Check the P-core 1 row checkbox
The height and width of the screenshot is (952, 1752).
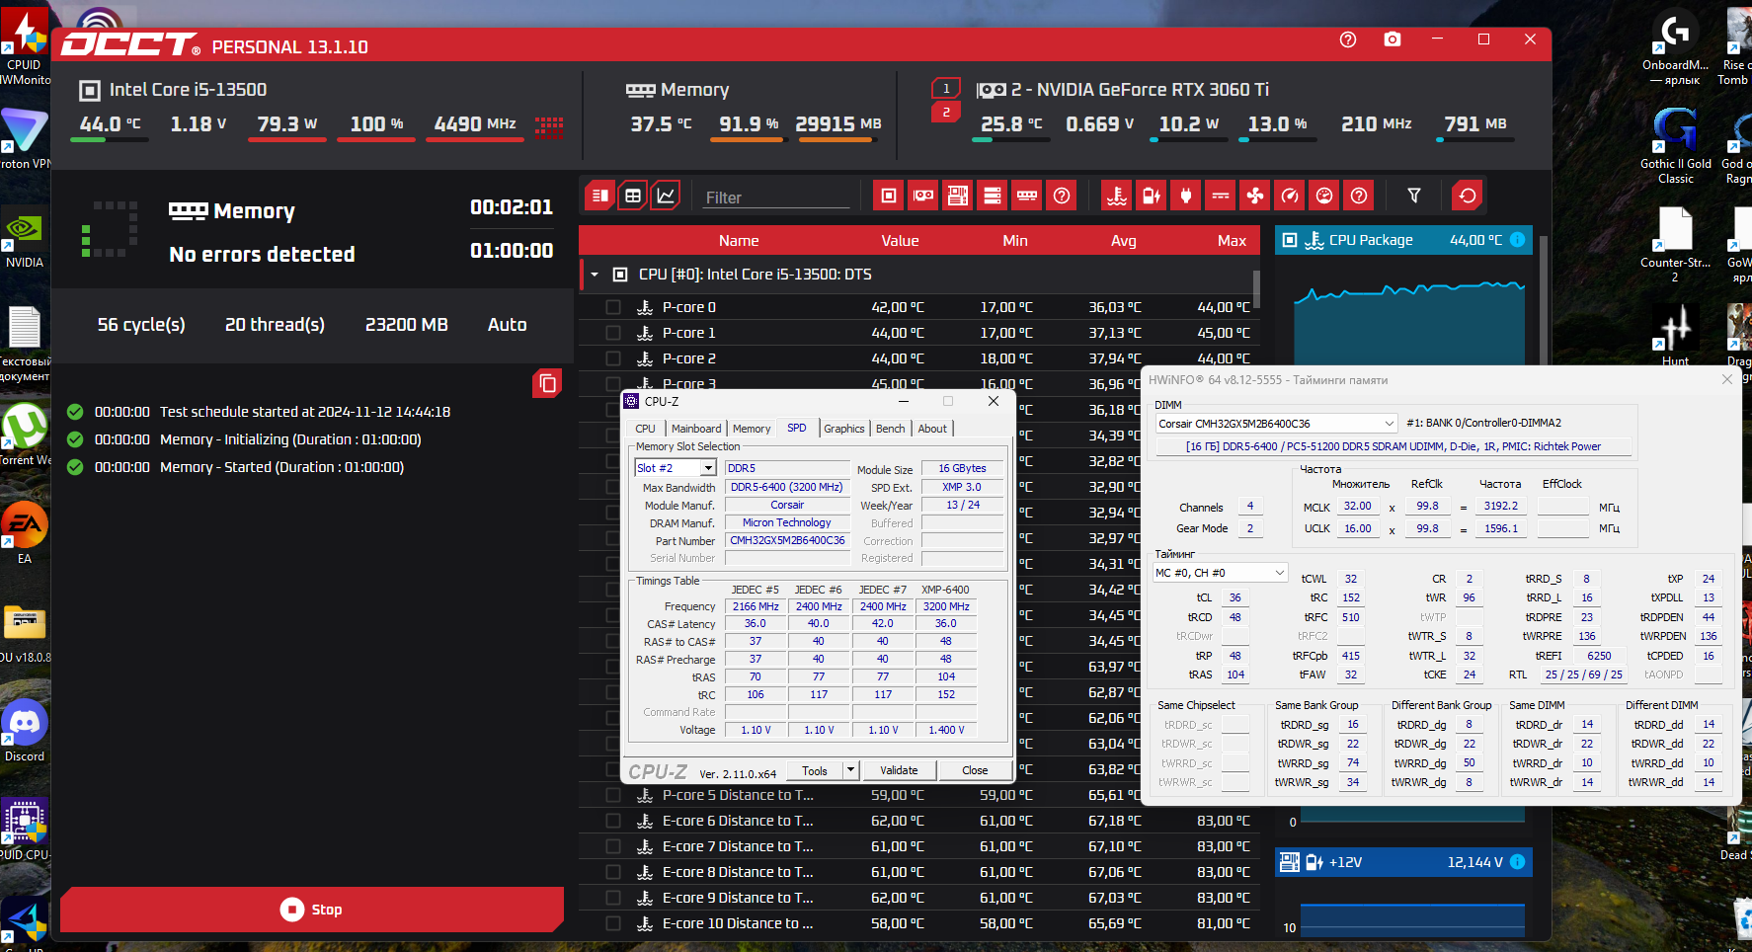pos(613,333)
